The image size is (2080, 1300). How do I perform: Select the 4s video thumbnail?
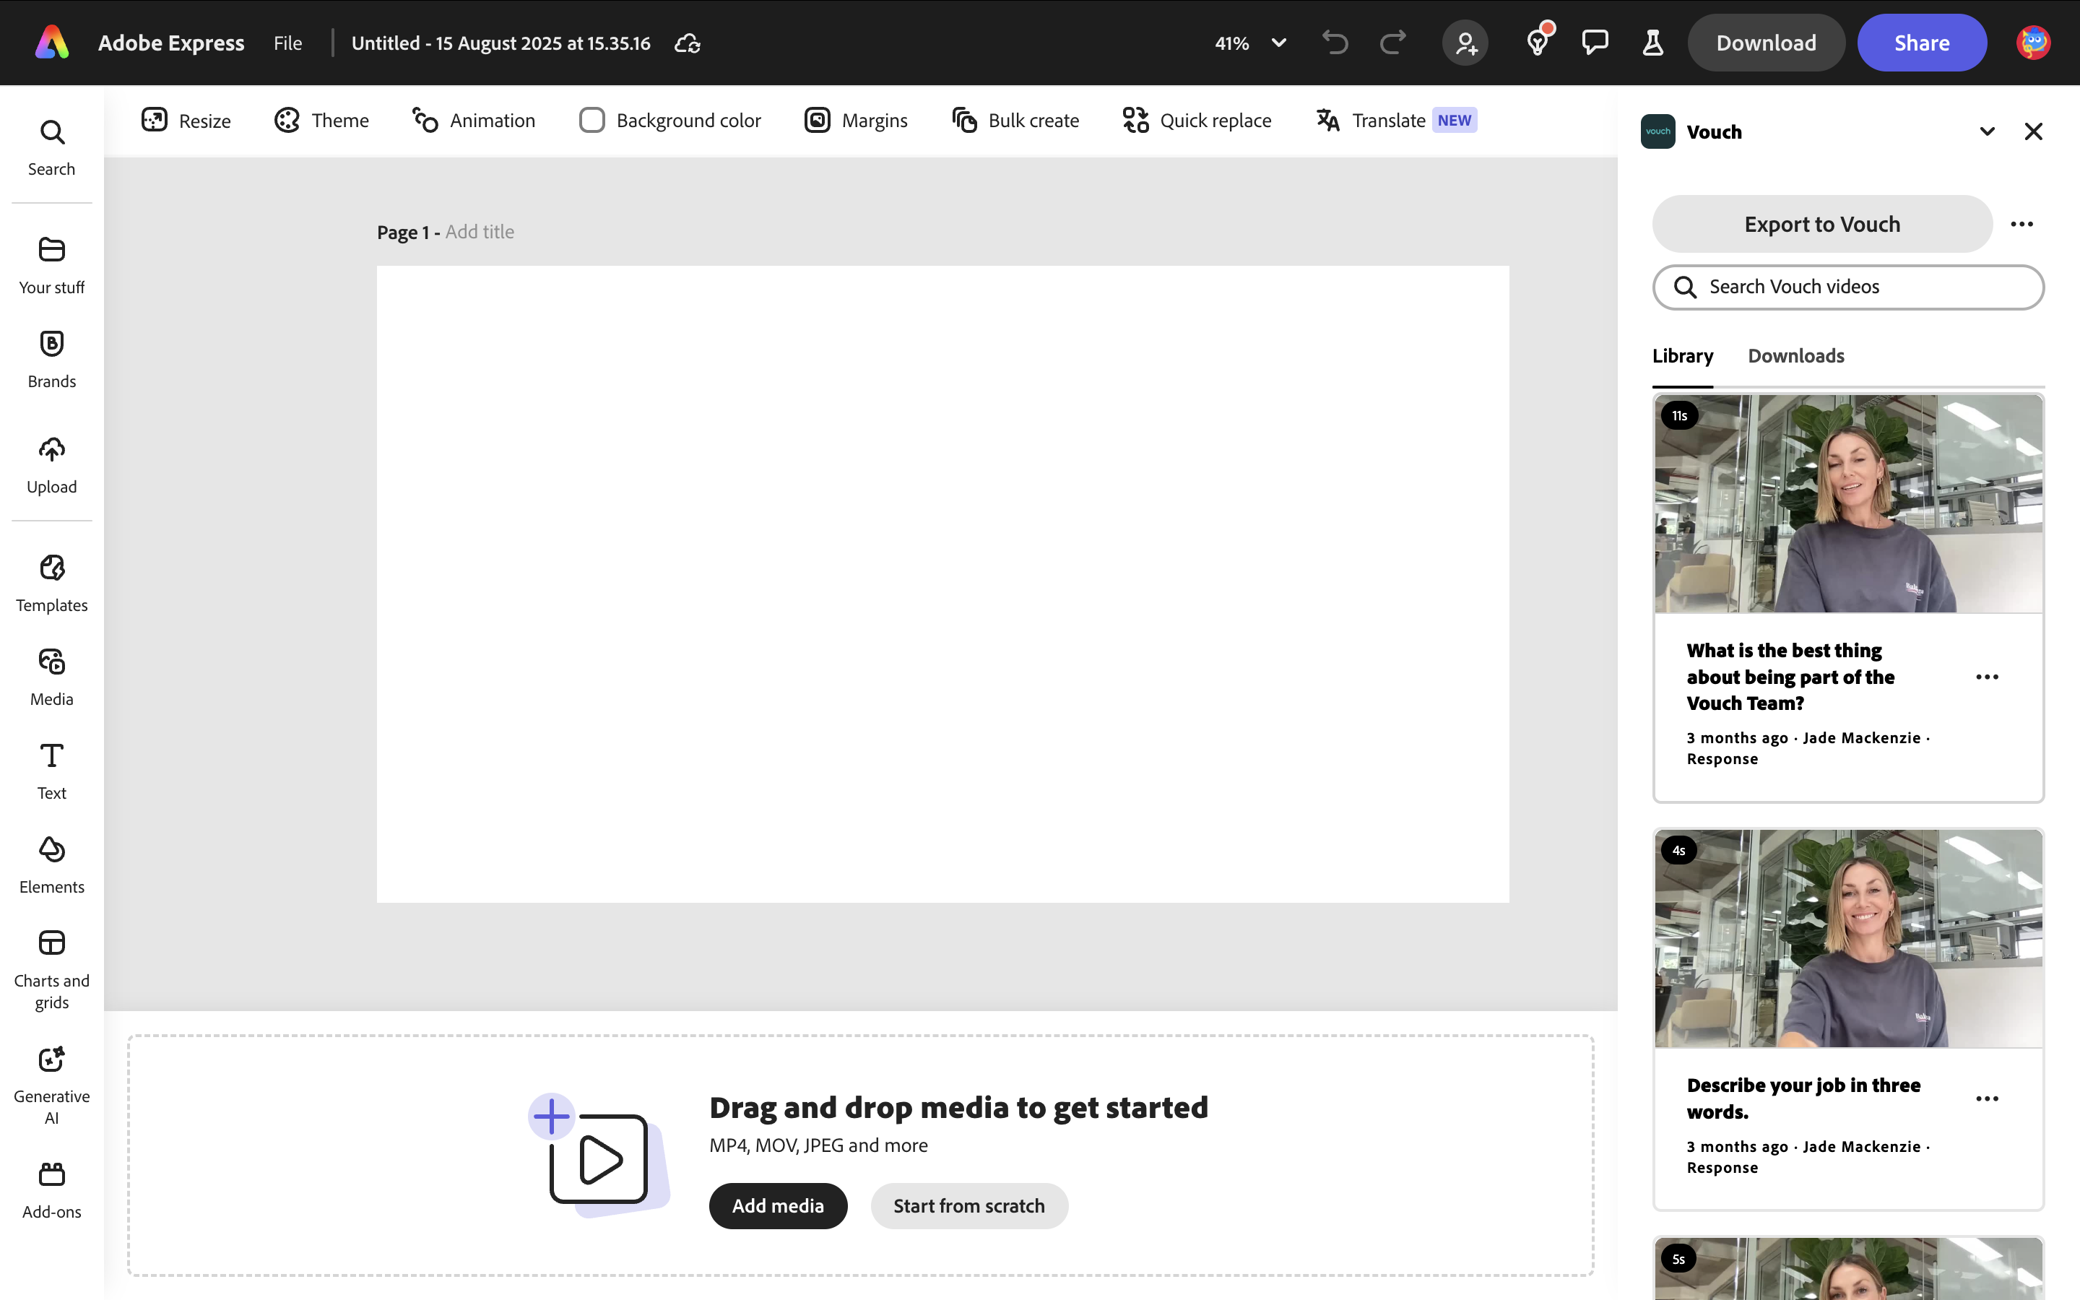coord(1848,939)
